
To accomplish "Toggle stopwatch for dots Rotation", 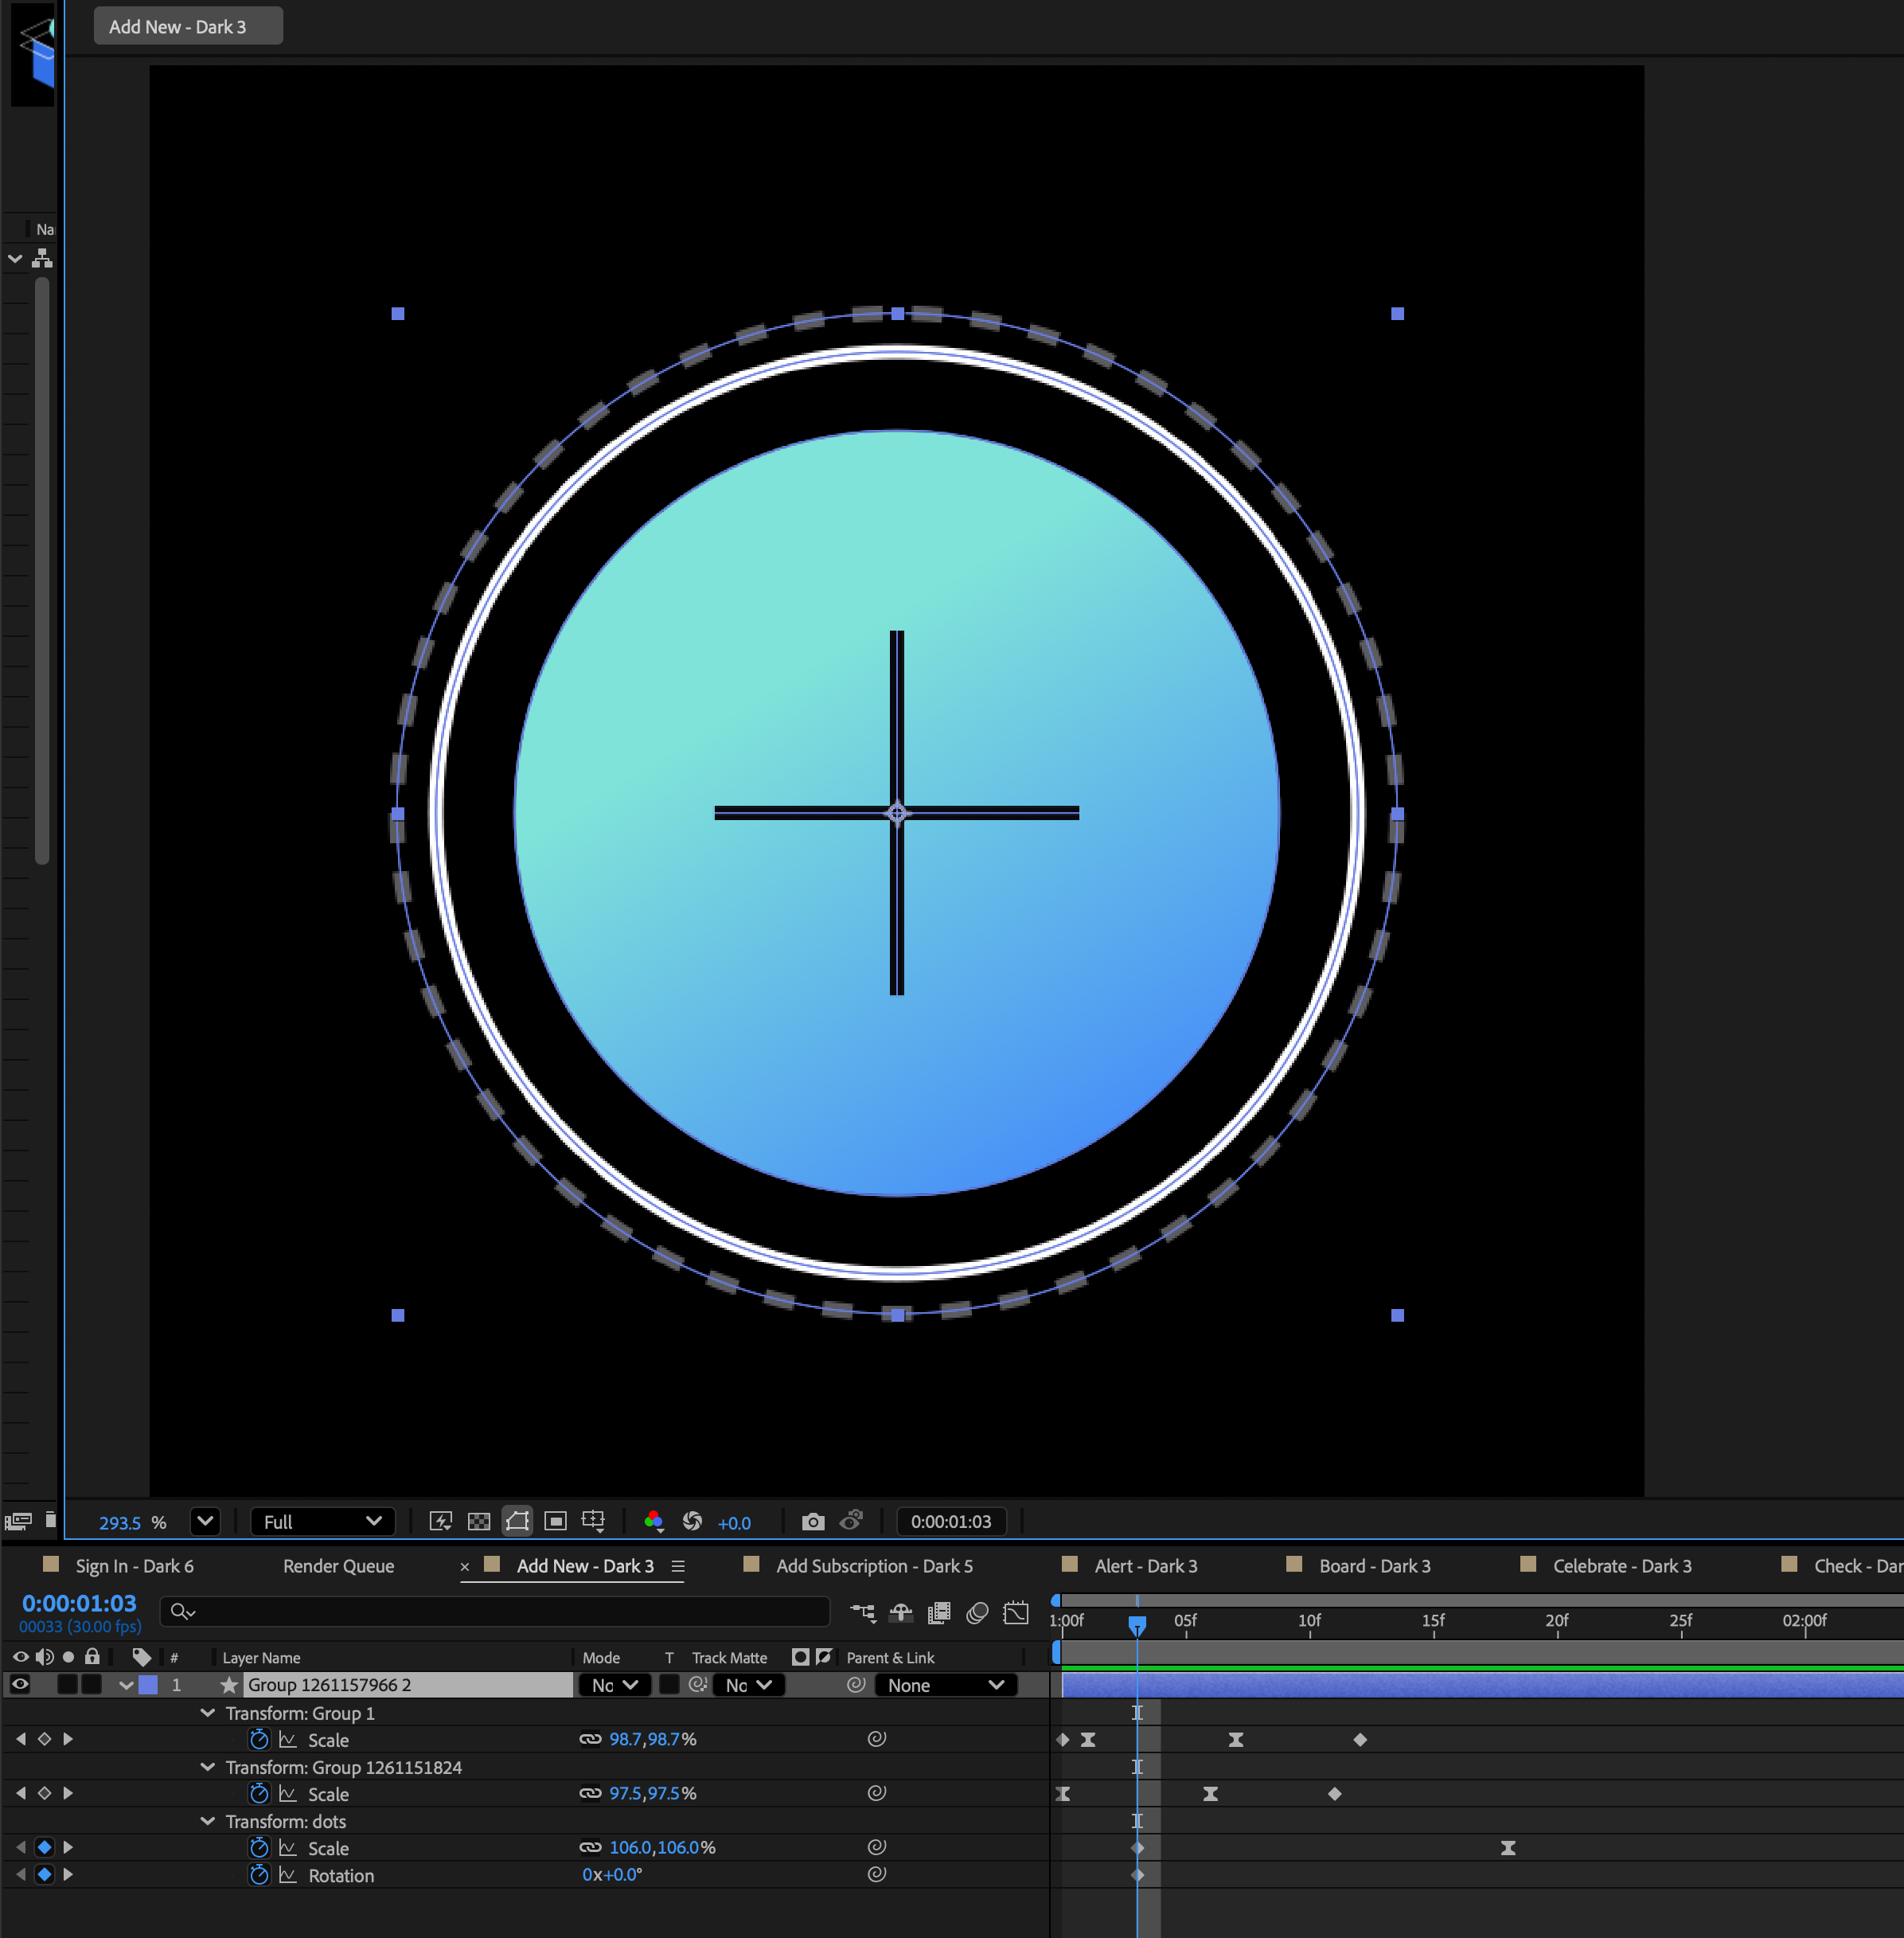I will point(259,1874).
